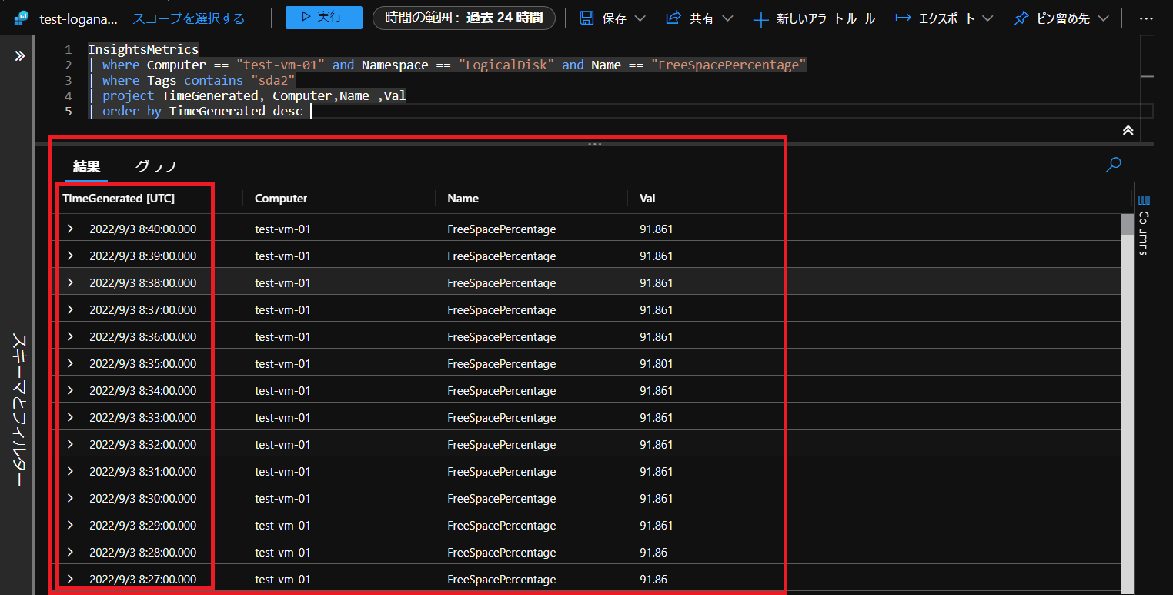Click the Log Analytics workspace icon
This screenshot has width=1173, height=595.
[x=22, y=18]
